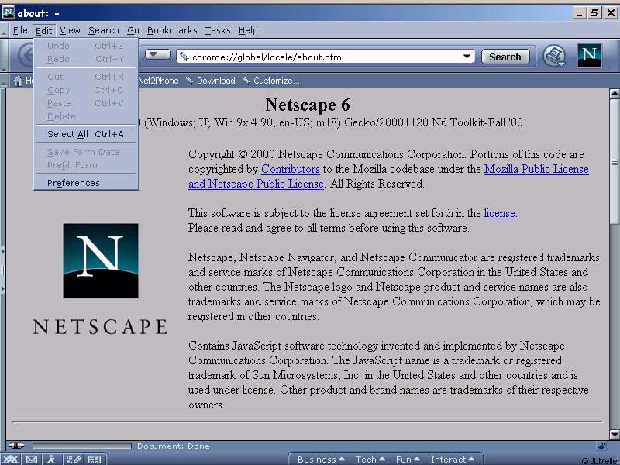Open Address Book from the taskbar icon
The width and height of the screenshot is (620, 465).
(x=95, y=460)
